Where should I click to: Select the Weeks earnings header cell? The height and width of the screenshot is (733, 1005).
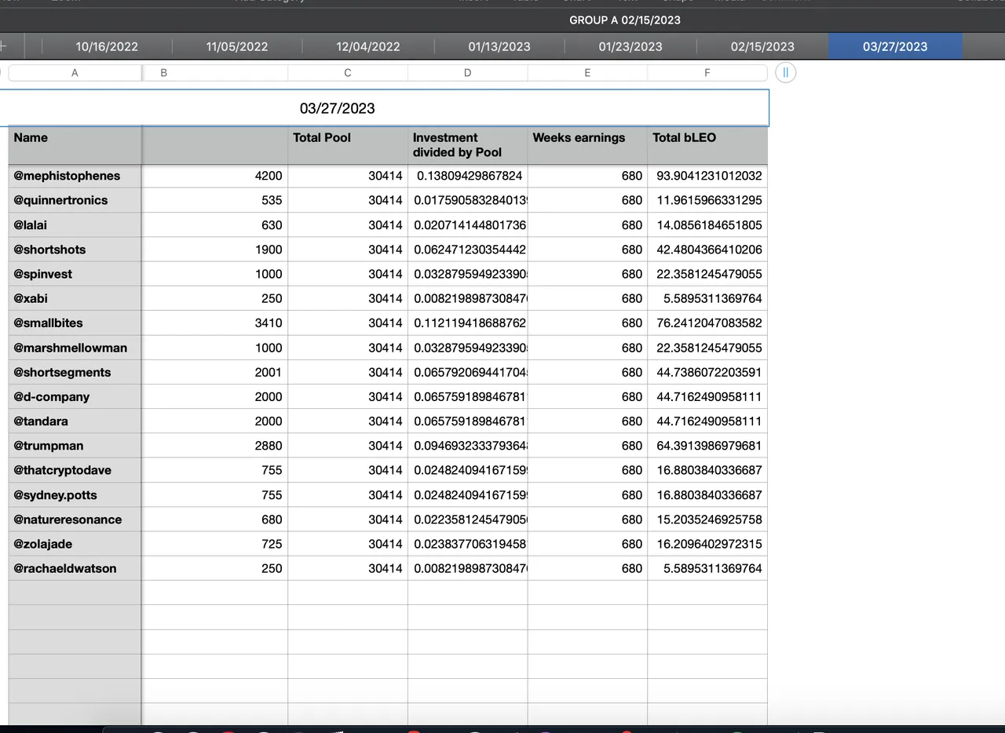(x=587, y=145)
